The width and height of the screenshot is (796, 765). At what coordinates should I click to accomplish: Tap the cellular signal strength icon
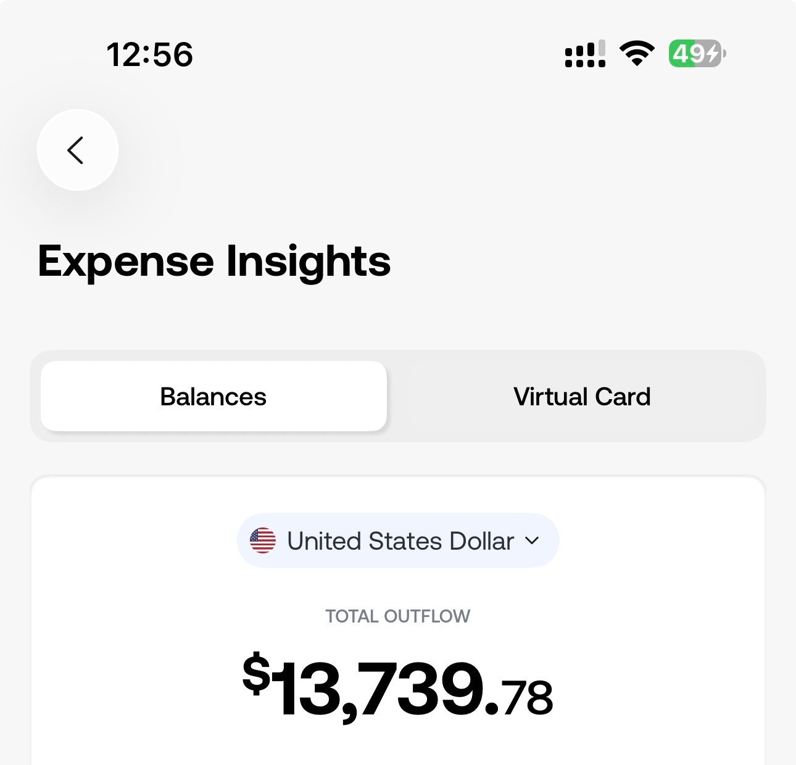click(585, 54)
